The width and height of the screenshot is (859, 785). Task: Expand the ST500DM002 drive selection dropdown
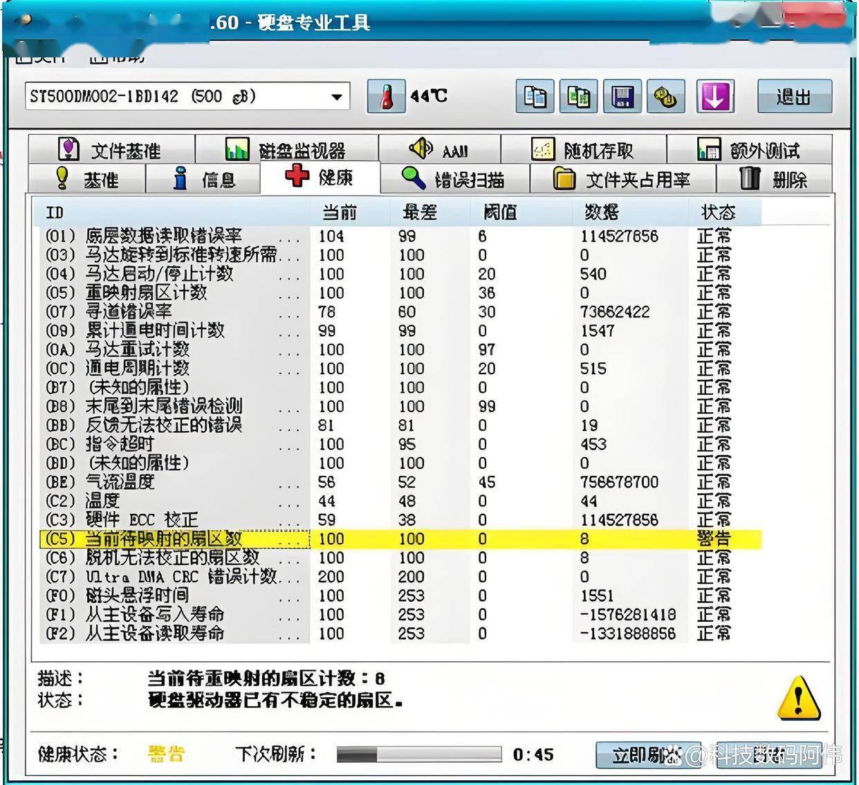(x=336, y=97)
